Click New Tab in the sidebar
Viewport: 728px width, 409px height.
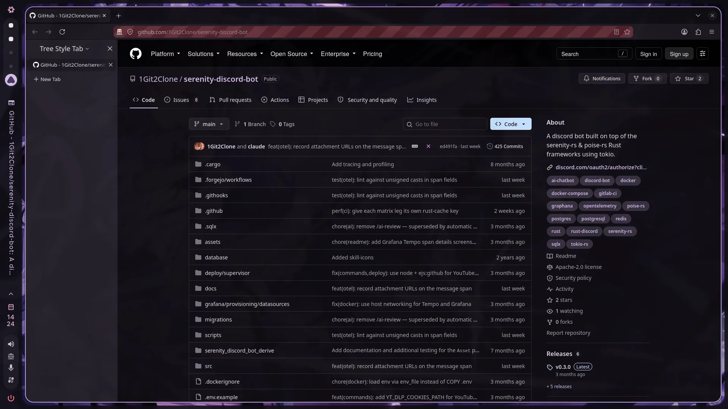click(47, 79)
